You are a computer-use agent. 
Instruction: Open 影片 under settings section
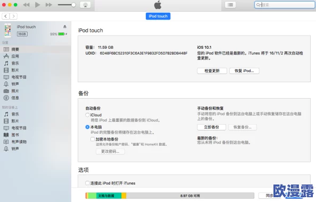pyautogui.click(x=36, y=70)
